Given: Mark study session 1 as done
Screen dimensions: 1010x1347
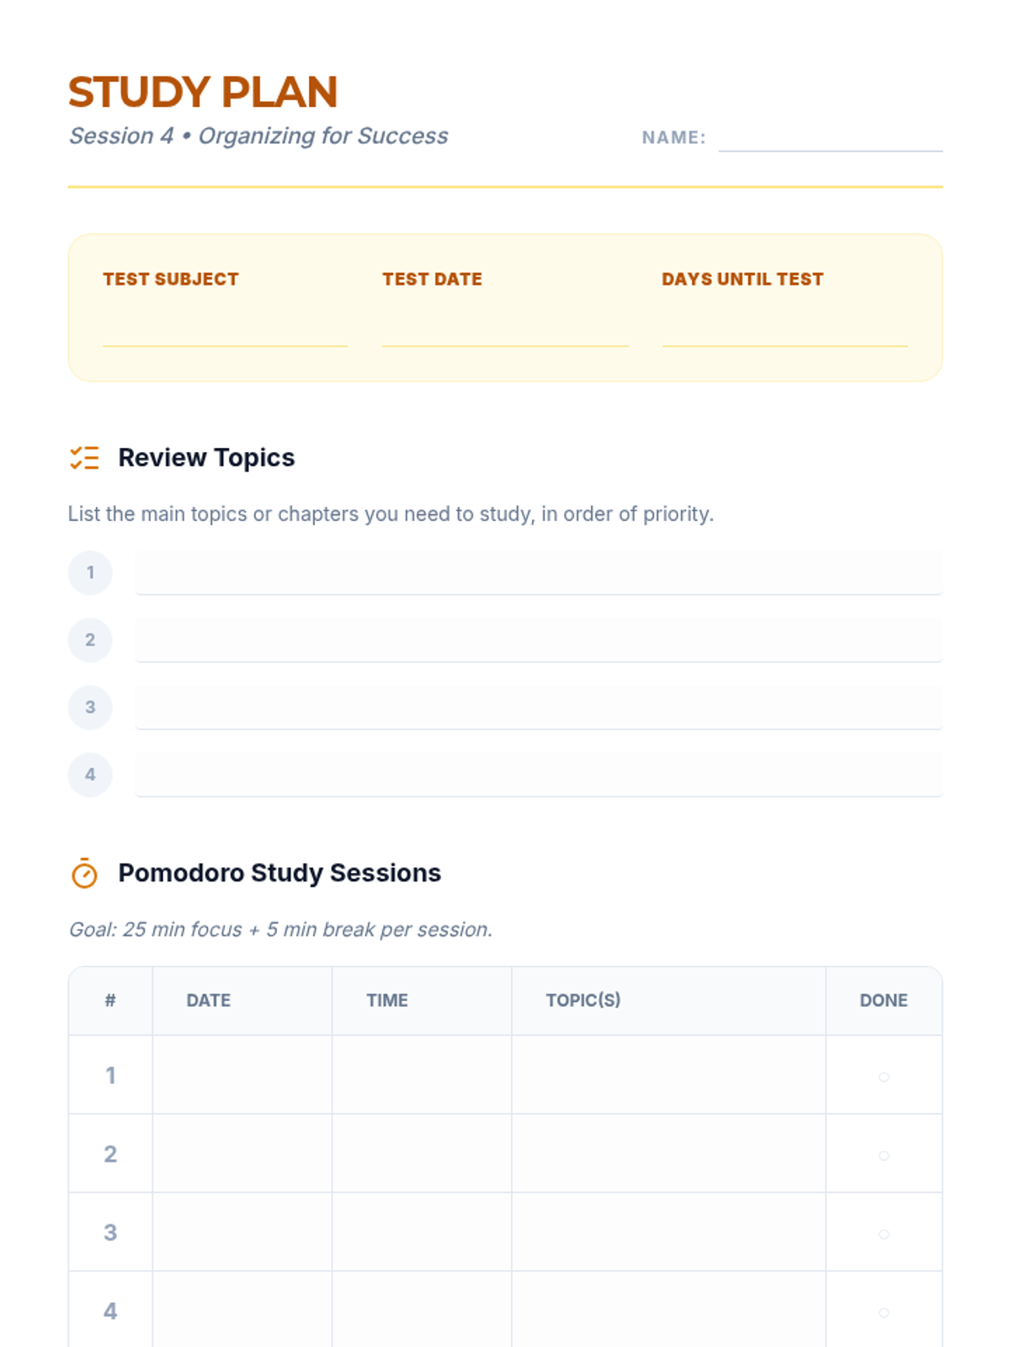Looking at the screenshot, I should pyautogui.click(x=884, y=1077).
